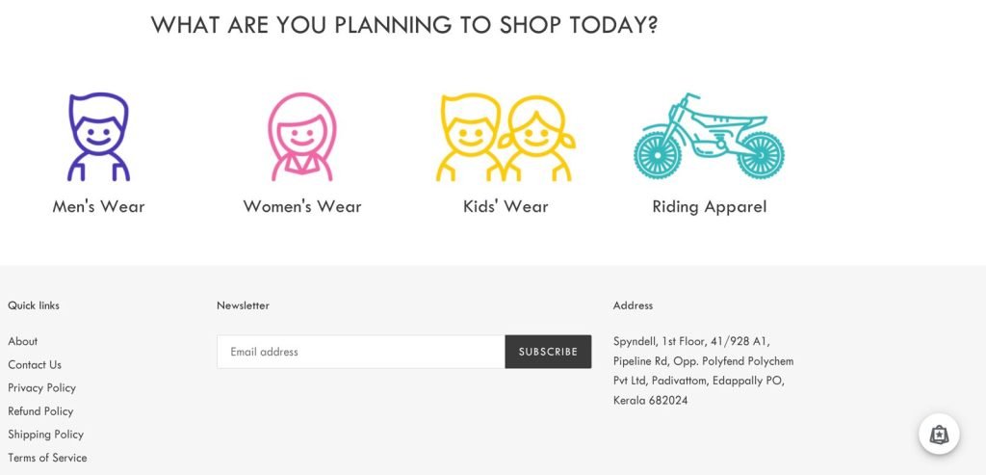
Task: Click the Quick links heading
Action: tap(34, 305)
